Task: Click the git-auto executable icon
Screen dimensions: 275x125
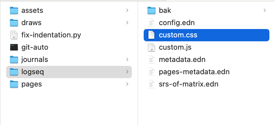Action: point(14,47)
